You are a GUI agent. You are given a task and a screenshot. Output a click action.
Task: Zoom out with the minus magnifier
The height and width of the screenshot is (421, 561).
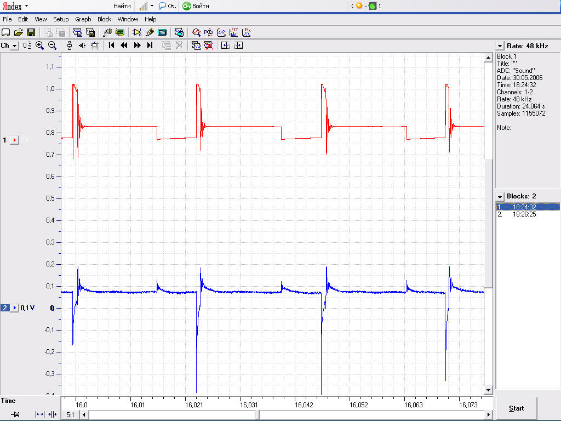(52, 45)
